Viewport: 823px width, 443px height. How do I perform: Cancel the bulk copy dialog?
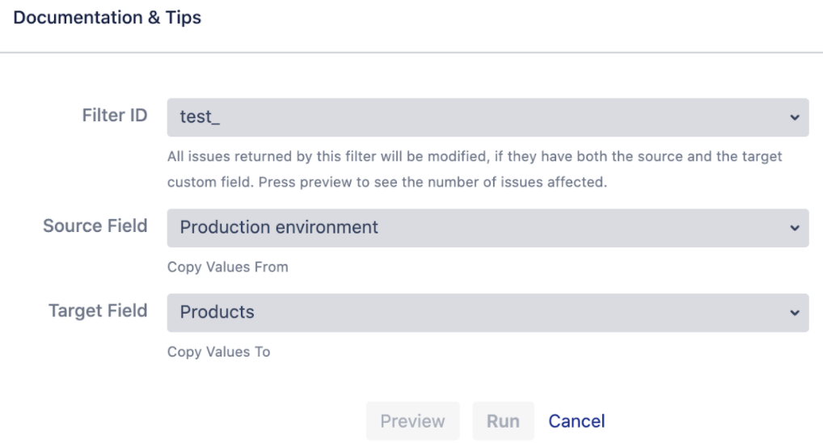[x=576, y=421]
